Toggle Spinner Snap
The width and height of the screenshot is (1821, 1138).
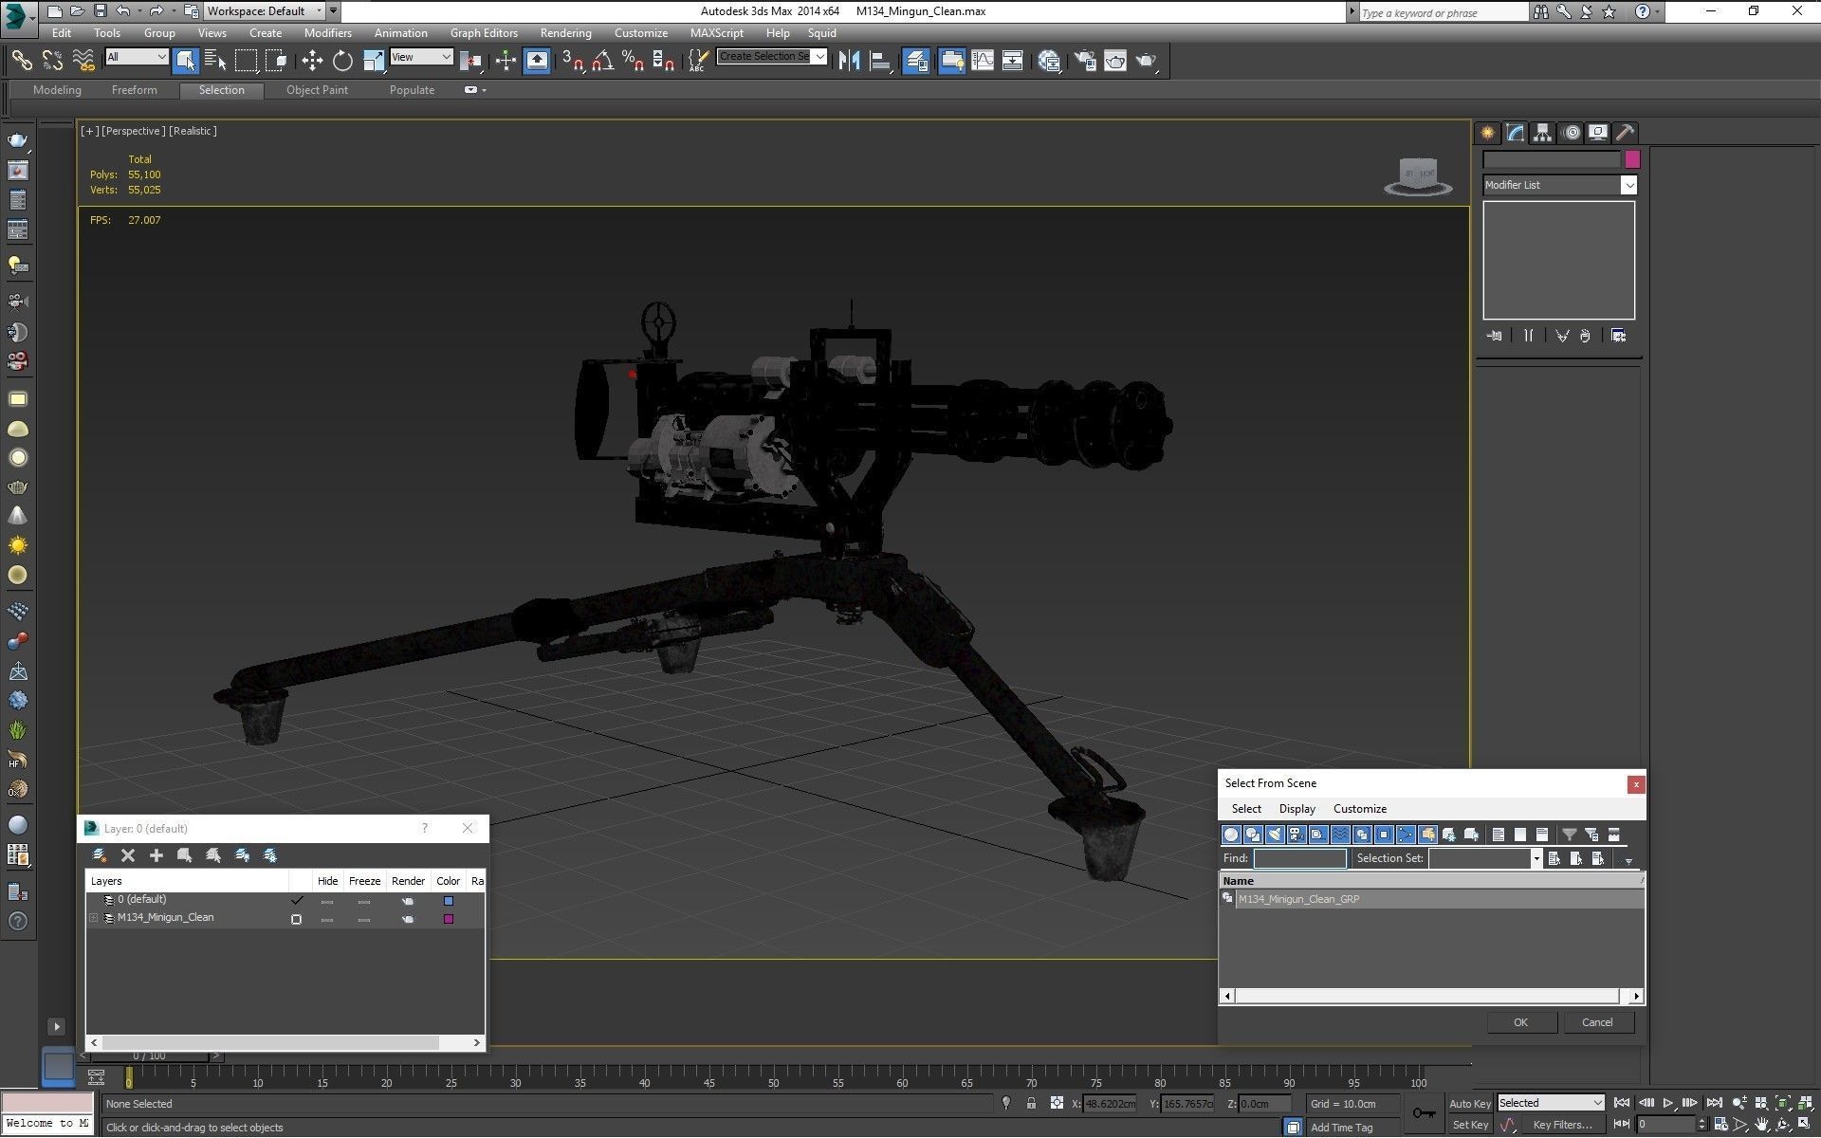click(x=664, y=61)
